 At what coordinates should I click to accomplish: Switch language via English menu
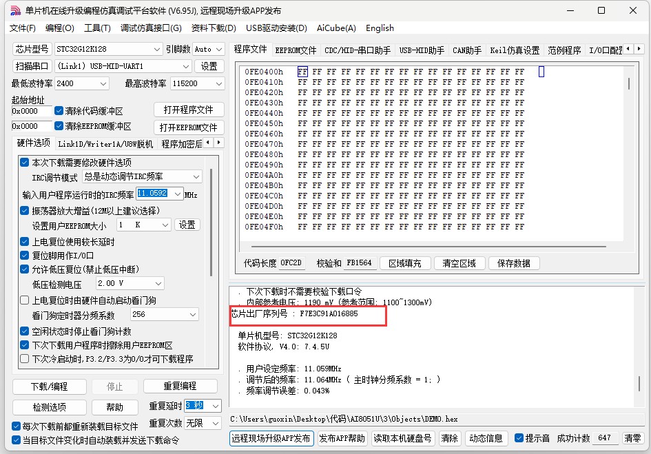[x=380, y=28]
